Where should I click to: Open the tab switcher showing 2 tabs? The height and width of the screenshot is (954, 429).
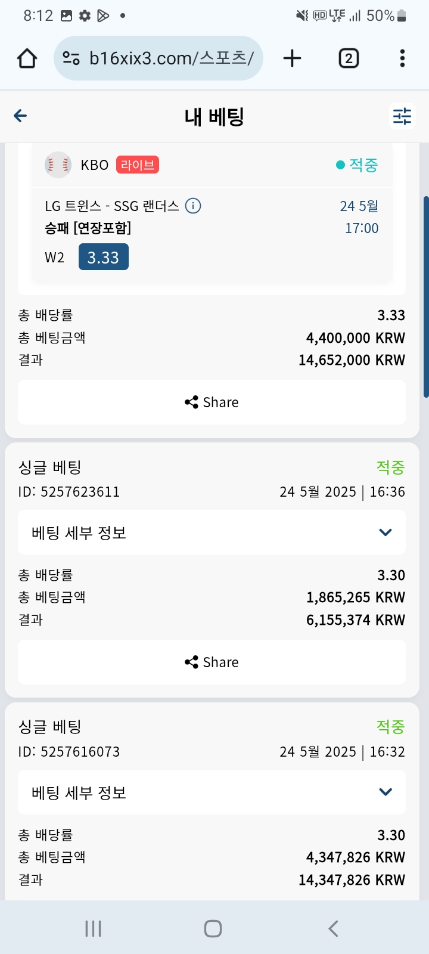[x=349, y=58]
